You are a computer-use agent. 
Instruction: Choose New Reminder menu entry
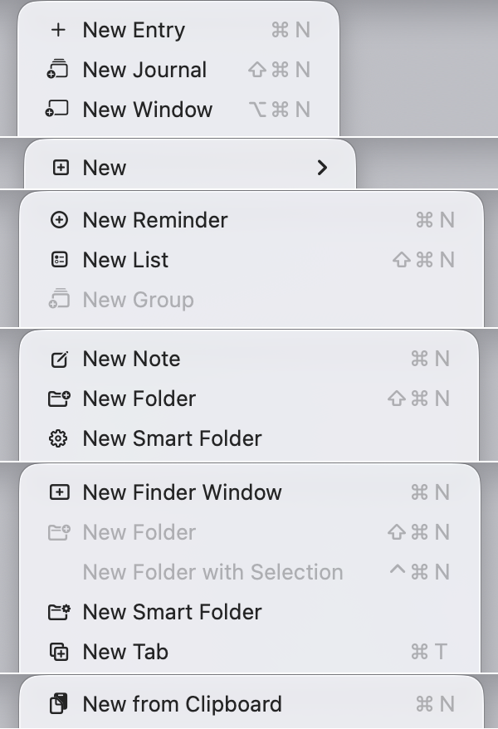(154, 220)
